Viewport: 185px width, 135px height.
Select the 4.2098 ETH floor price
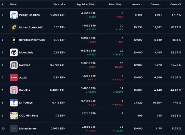coord(58,15)
